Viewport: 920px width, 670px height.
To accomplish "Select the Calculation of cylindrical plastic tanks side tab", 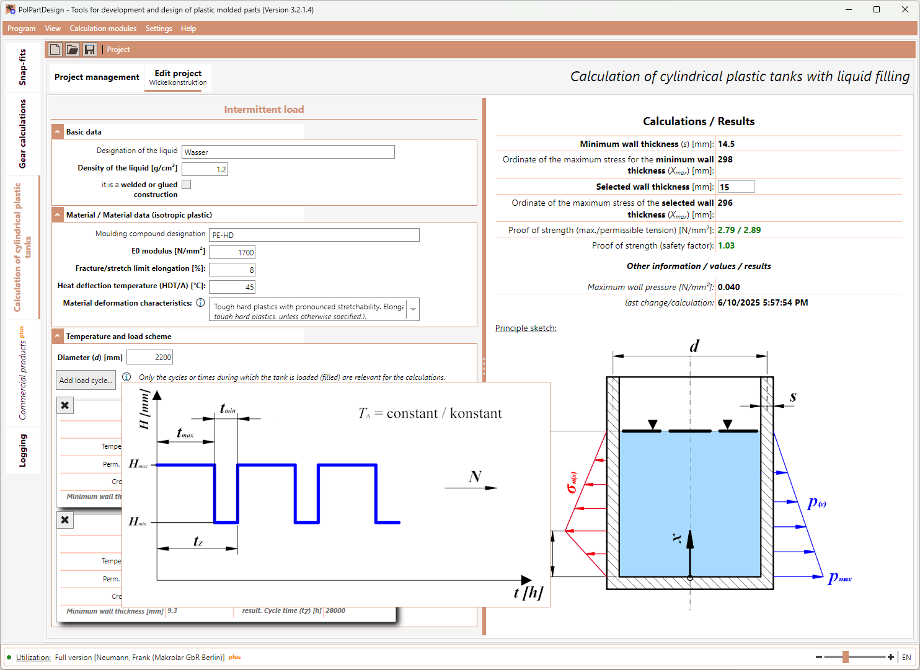I will click(x=23, y=247).
